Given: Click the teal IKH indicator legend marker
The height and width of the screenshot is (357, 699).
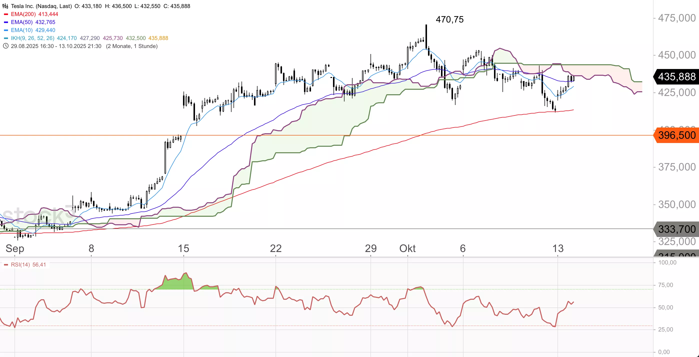Looking at the screenshot, I should click(x=6, y=38).
